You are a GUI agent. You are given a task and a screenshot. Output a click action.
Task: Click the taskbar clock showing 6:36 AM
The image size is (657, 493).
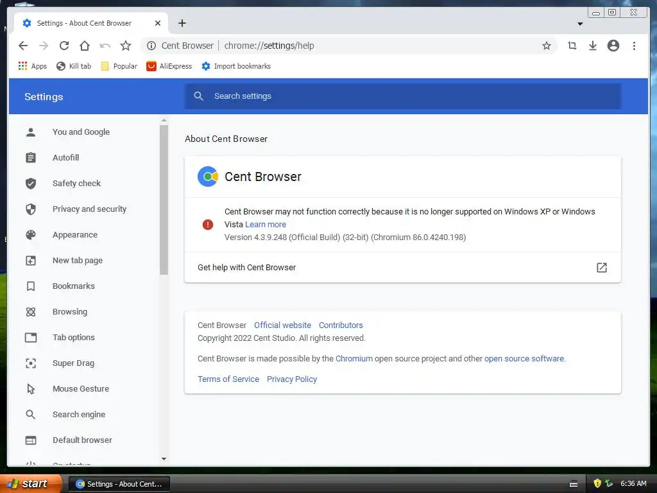pos(633,483)
